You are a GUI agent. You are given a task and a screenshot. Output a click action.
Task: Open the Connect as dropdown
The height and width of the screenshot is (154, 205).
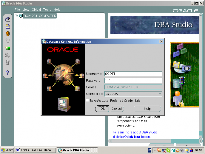click(160, 94)
